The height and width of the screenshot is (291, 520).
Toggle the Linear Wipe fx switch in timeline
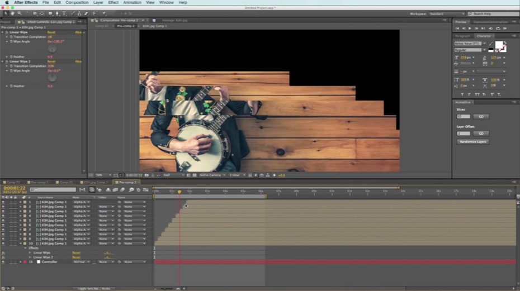point(3,252)
